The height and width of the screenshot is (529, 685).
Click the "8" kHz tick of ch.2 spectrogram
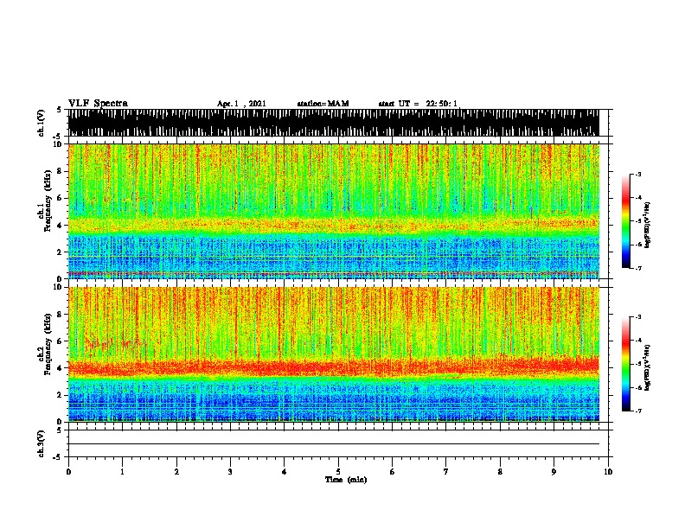point(60,315)
